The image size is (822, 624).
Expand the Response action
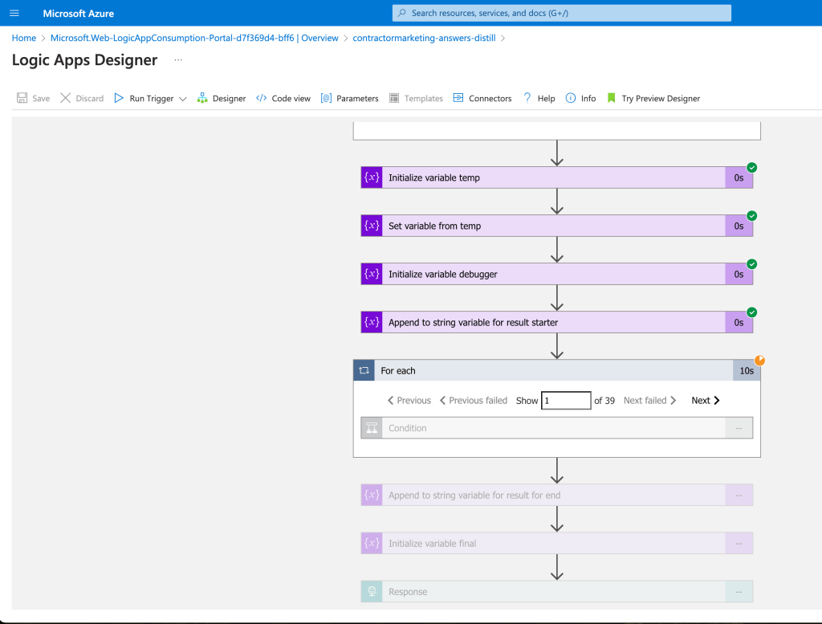click(557, 592)
